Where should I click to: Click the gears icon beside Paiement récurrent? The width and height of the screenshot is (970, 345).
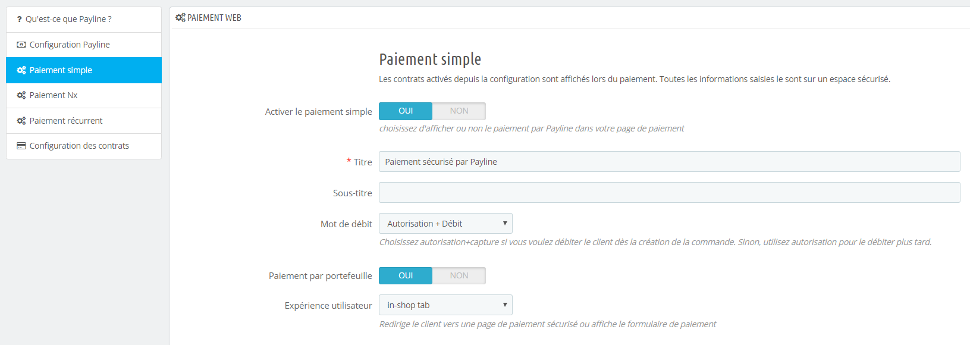pyautogui.click(x=21, y=121)
